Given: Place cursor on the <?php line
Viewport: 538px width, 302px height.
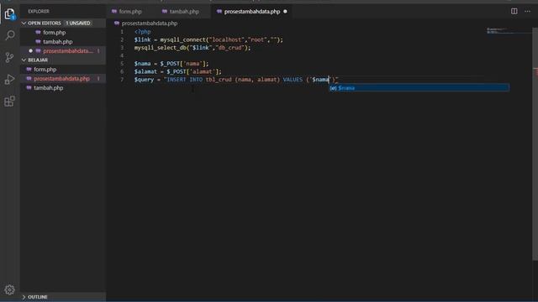Looking at the screenshot, I should (142, 32).
